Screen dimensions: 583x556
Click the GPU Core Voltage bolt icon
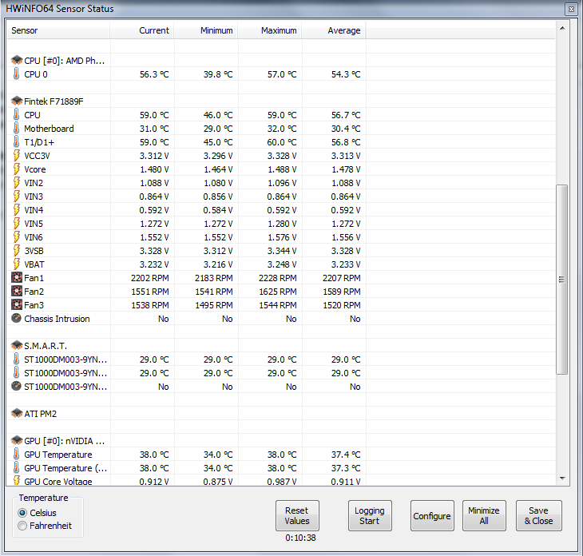(x=17, y=480)
